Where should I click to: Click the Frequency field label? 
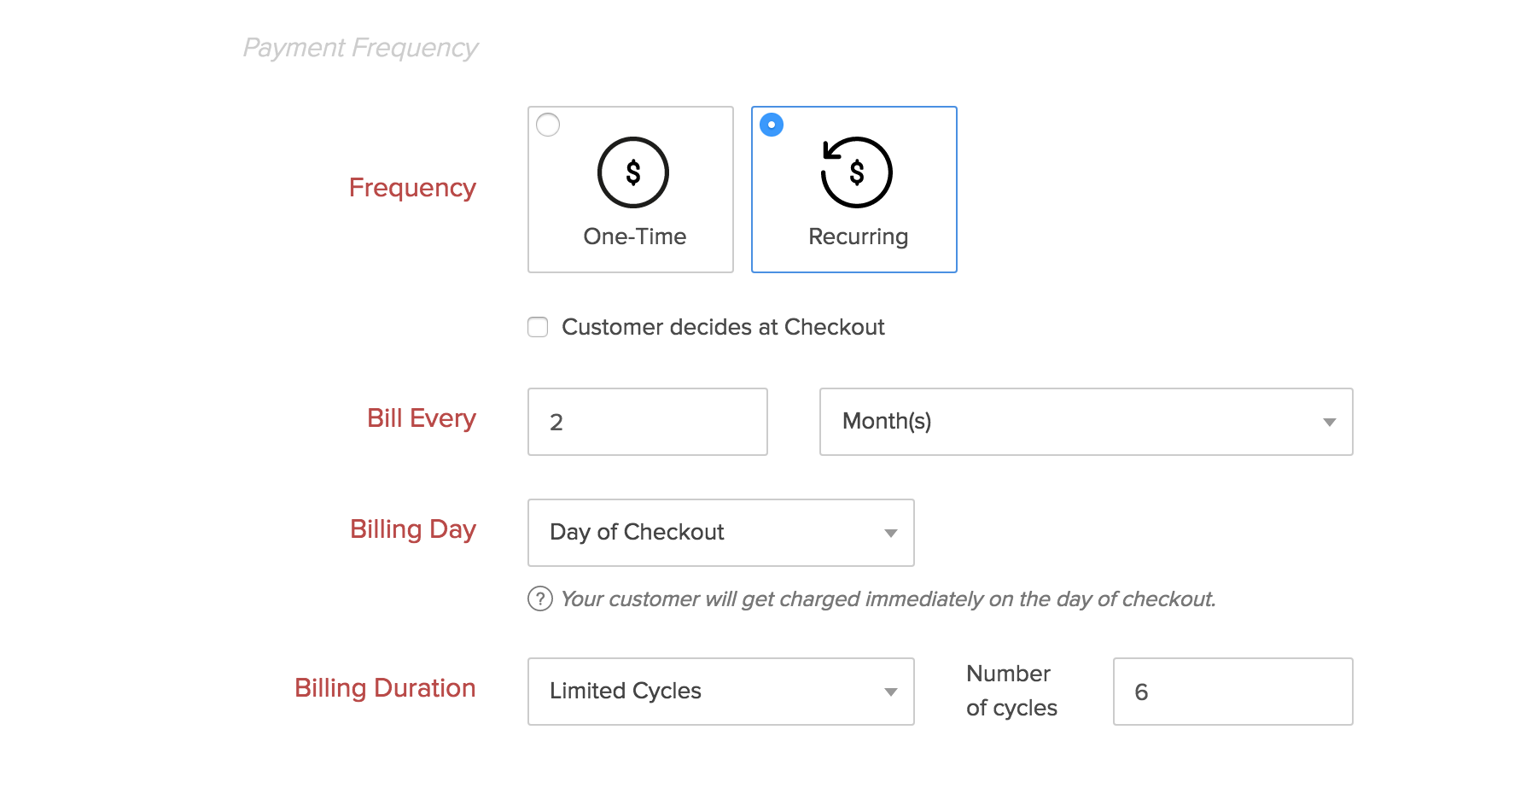[412, 188]
